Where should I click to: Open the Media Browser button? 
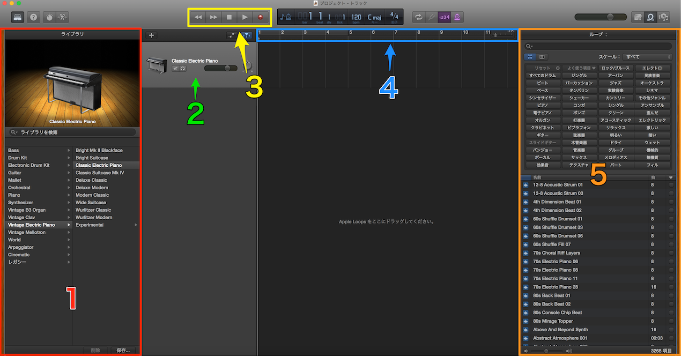point(664,17)
